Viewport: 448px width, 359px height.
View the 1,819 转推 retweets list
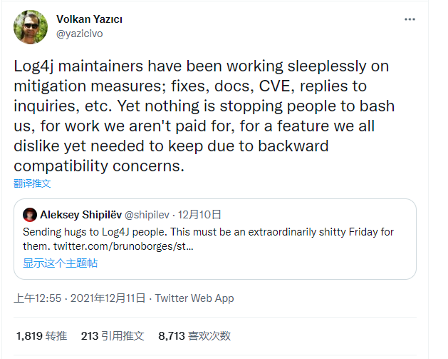click(42, 336)
